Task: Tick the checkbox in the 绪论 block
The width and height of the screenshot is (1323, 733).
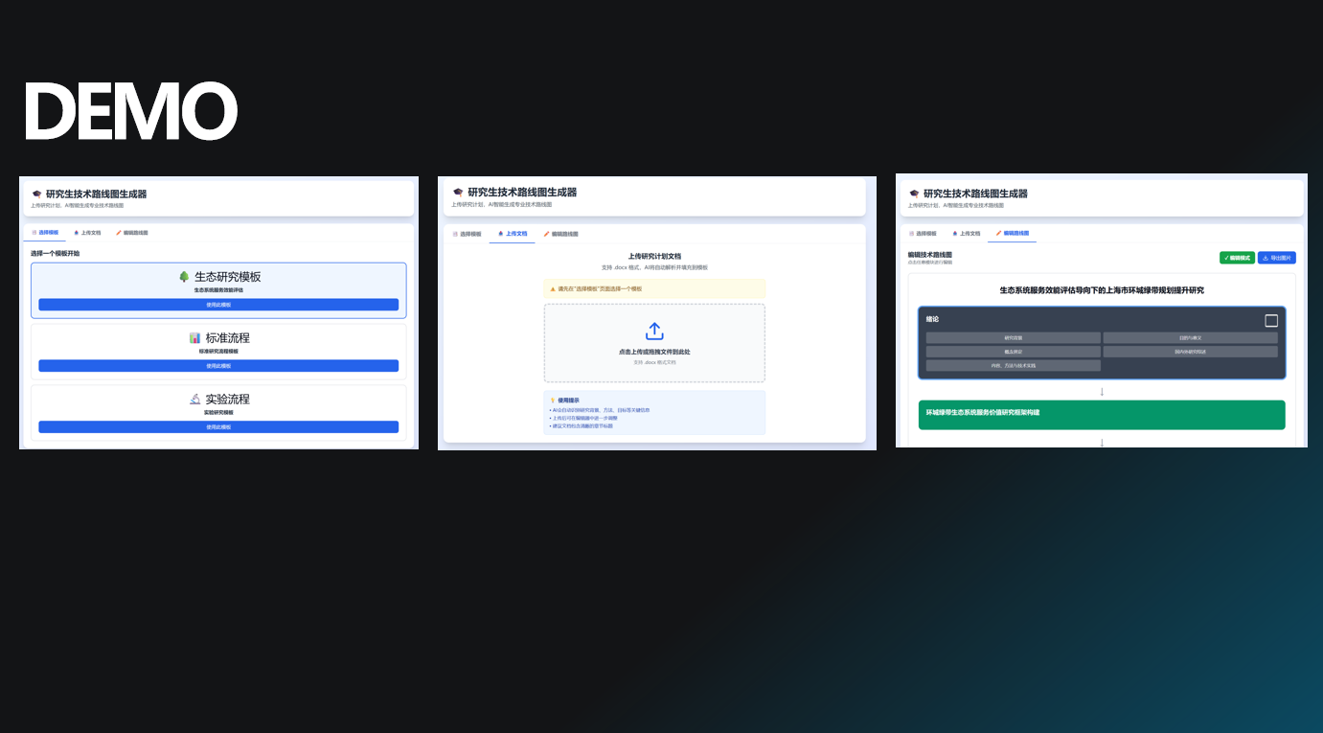Action: point(1271,321)
